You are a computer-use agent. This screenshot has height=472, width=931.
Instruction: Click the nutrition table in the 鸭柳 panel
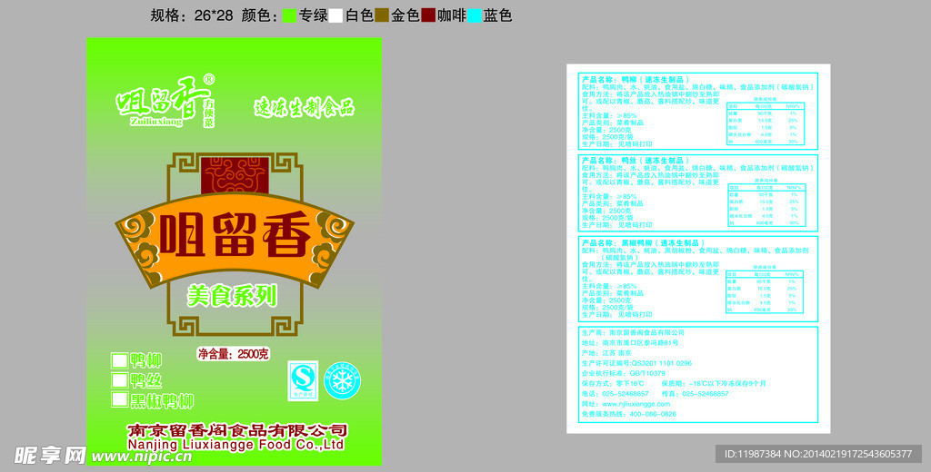coord(766,123)
